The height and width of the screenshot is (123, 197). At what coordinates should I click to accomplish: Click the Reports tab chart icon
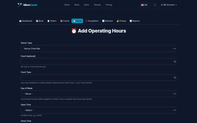pyautogui.click(x=131, y=21)
